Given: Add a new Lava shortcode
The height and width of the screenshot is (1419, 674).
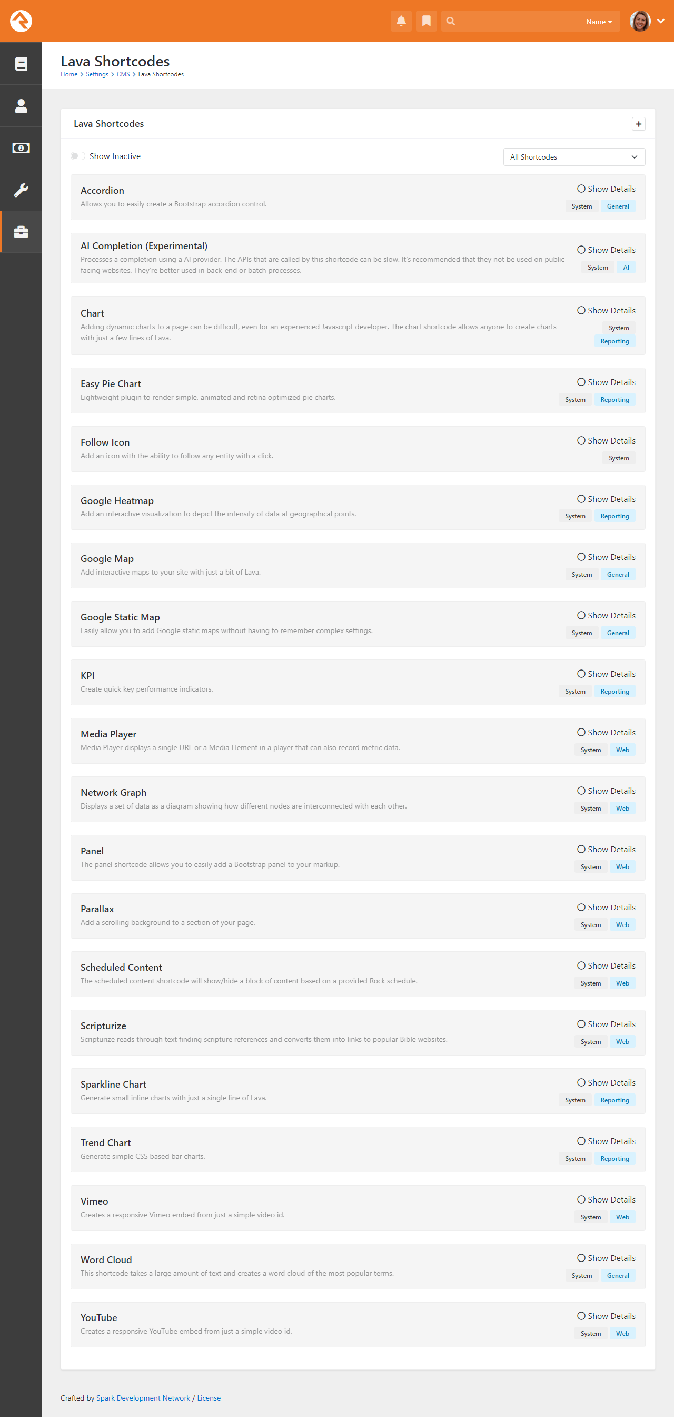Looking at the screenshot, I should (638, 124).
